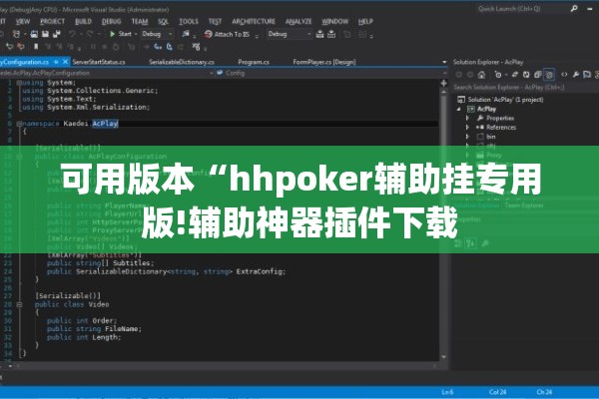Collapse the AcPlay project node
This screenshot has width=599, height=399.
(x=459, y=109)
